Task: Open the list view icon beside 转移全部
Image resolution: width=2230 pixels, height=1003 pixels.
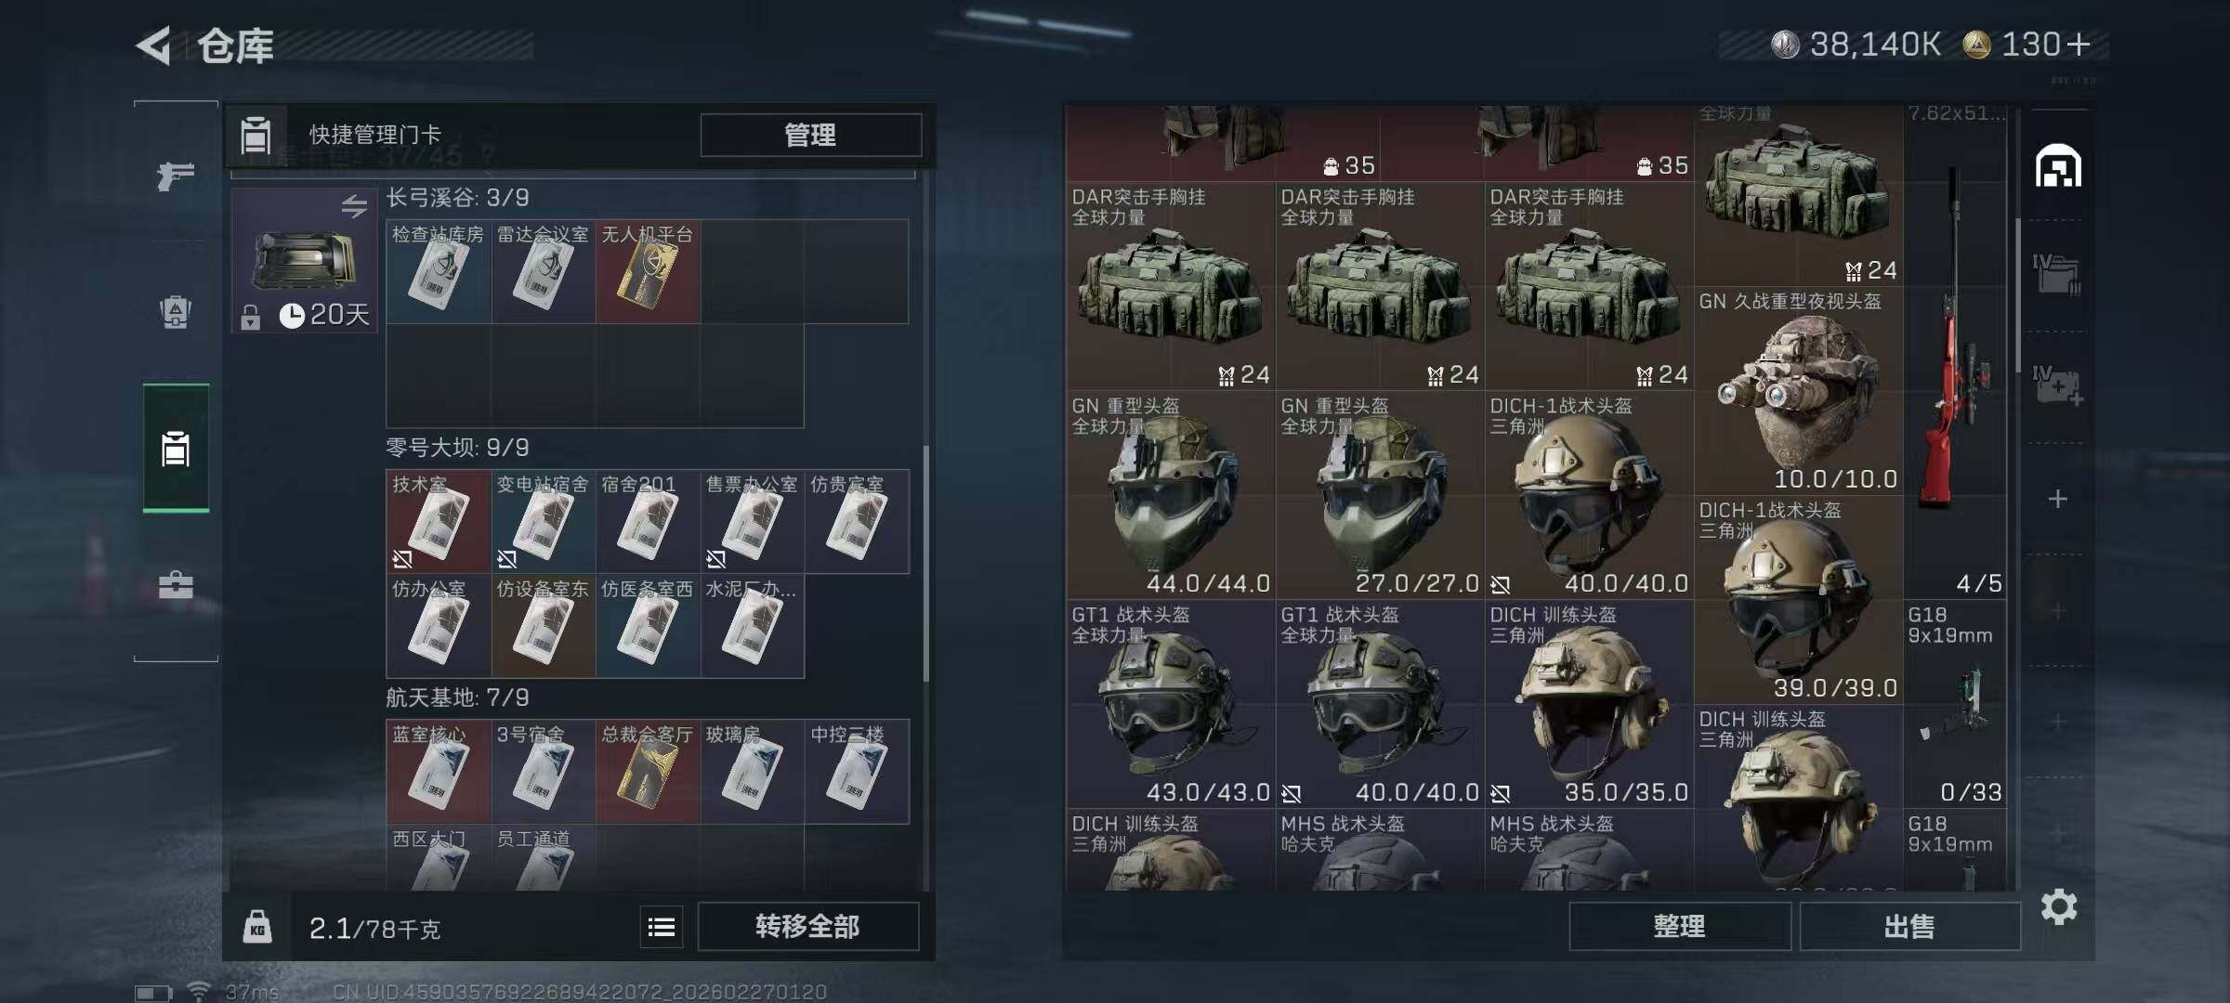Action: (x=662, y=927)
